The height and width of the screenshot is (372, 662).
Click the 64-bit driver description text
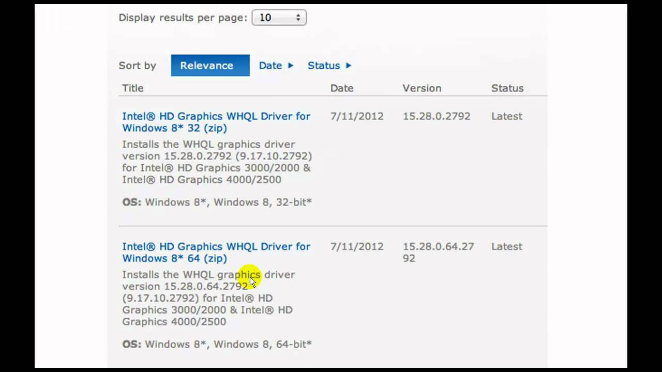click(208, 298)
